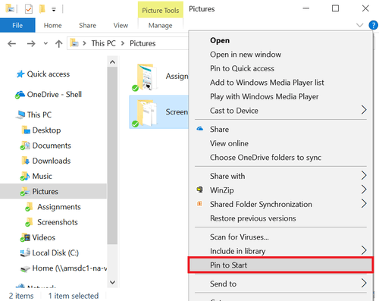Choose Play with Windows Media Player

point(264,96)
